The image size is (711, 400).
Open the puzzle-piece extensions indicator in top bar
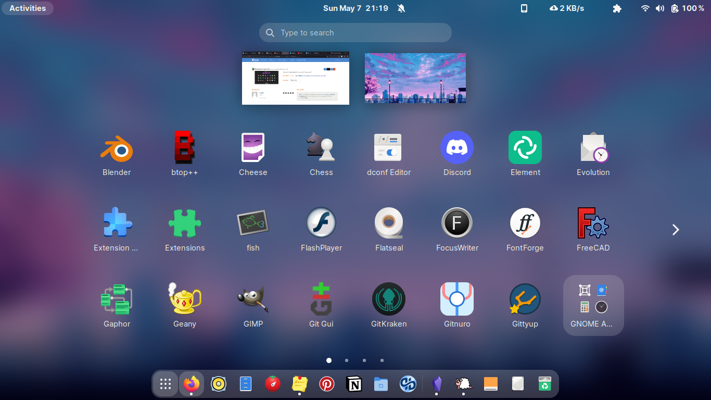pos(617,8)
